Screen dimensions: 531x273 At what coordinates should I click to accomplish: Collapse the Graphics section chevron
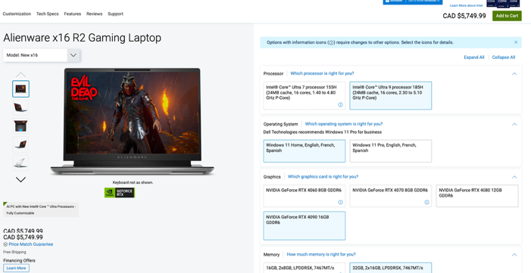514,177
